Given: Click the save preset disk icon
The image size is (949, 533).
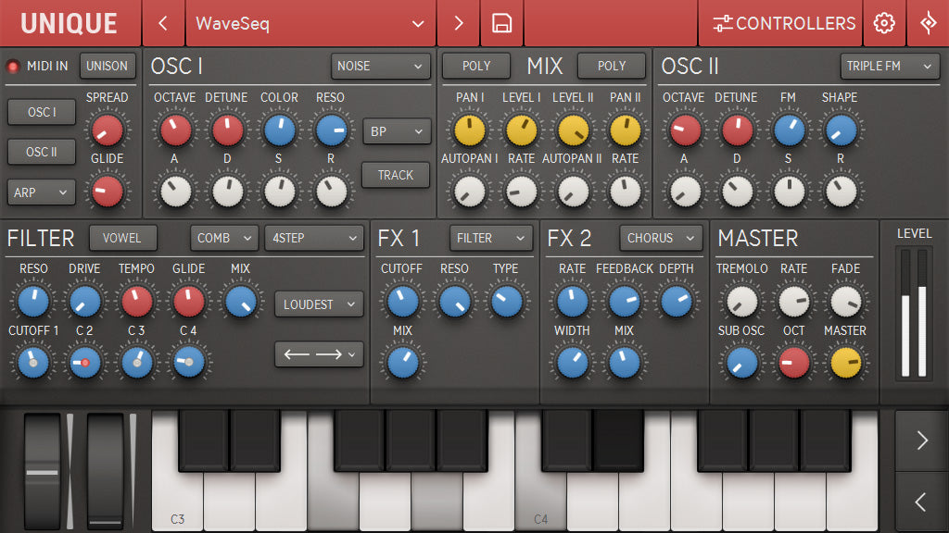Looking at the screenshot, I should click(x=501, y=23).
